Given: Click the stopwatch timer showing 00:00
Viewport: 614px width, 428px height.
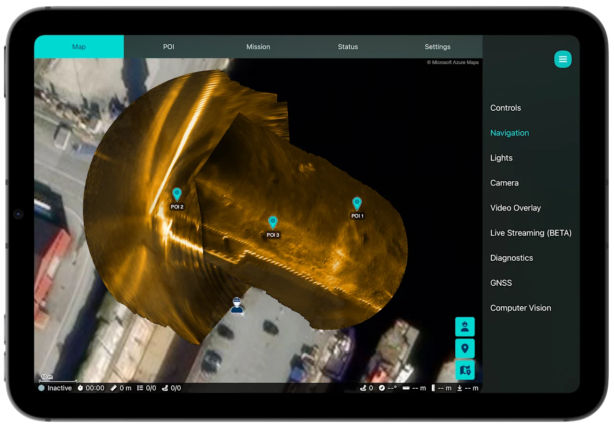Looking at the screenshot, I should (x=91, y=388).
